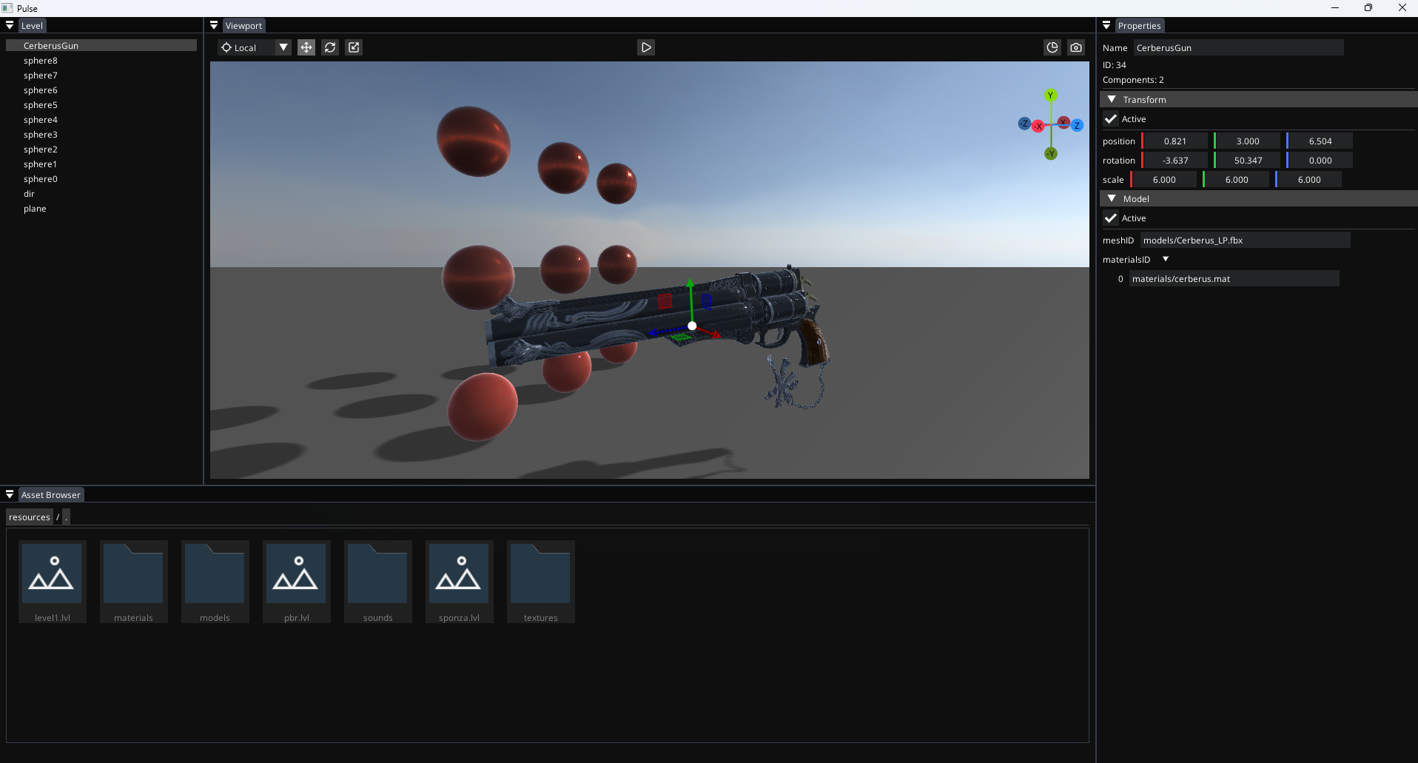The image size is (1418, 763).
Task: Select the translate (move) gizmo tool
Action: tap(306, 47)
